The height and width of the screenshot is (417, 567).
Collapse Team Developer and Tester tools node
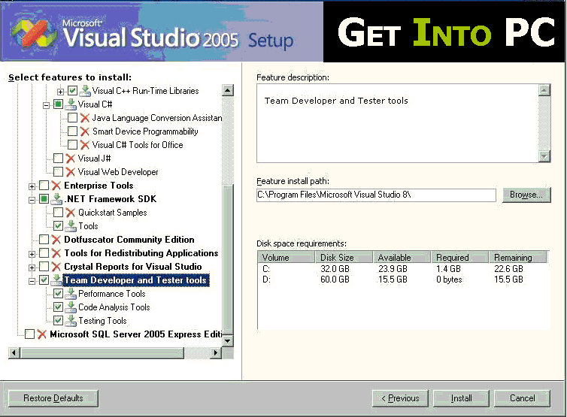click(32, 281)
